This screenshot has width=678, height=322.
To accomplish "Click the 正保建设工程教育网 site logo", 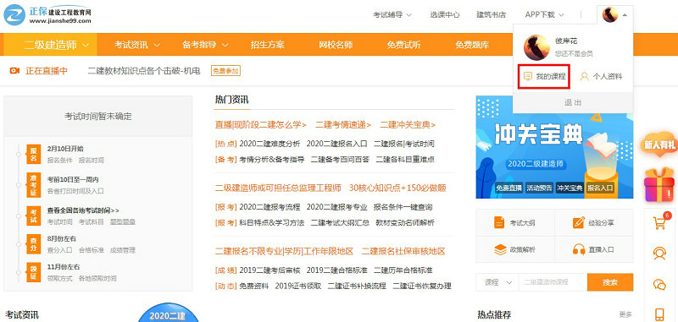I will click(x=47, y=15).
